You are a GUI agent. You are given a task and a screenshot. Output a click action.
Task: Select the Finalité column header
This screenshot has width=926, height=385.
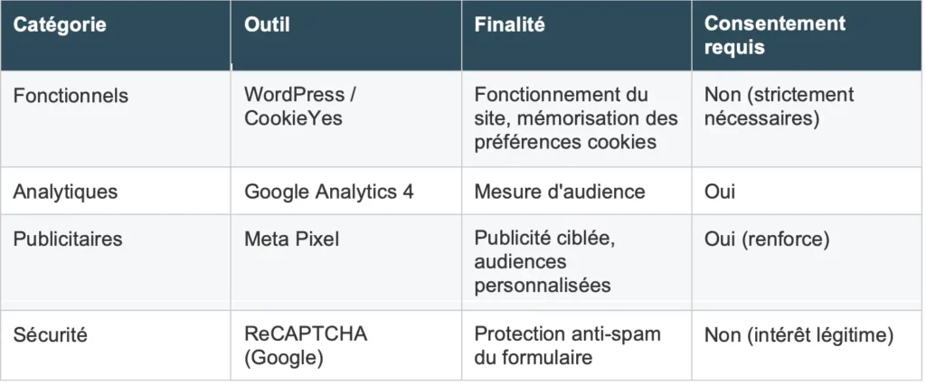click(x=510, y=25)
